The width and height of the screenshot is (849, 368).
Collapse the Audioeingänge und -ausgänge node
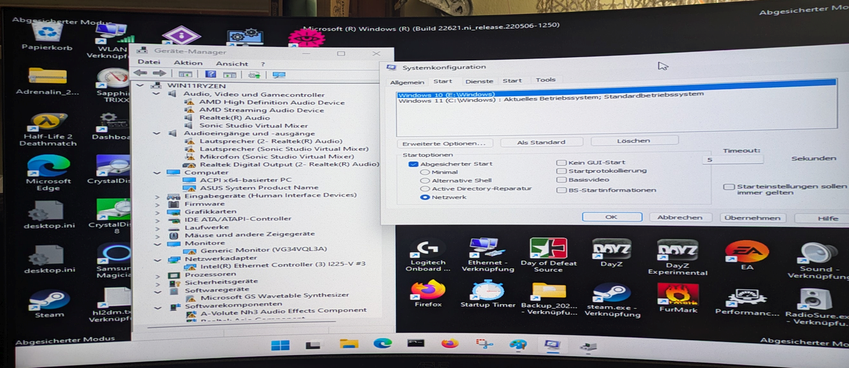(156, 133)
